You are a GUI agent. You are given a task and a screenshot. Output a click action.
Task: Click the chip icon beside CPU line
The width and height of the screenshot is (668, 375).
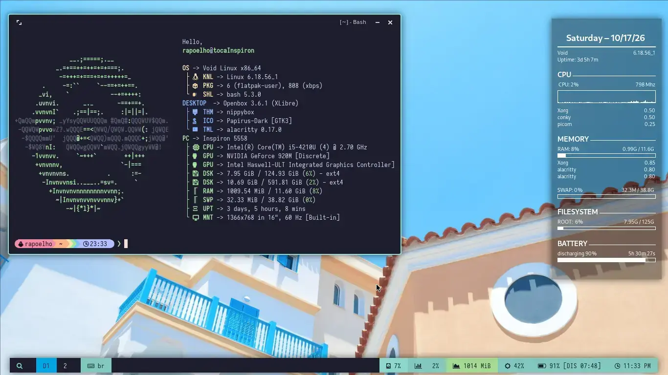(196, 147)
